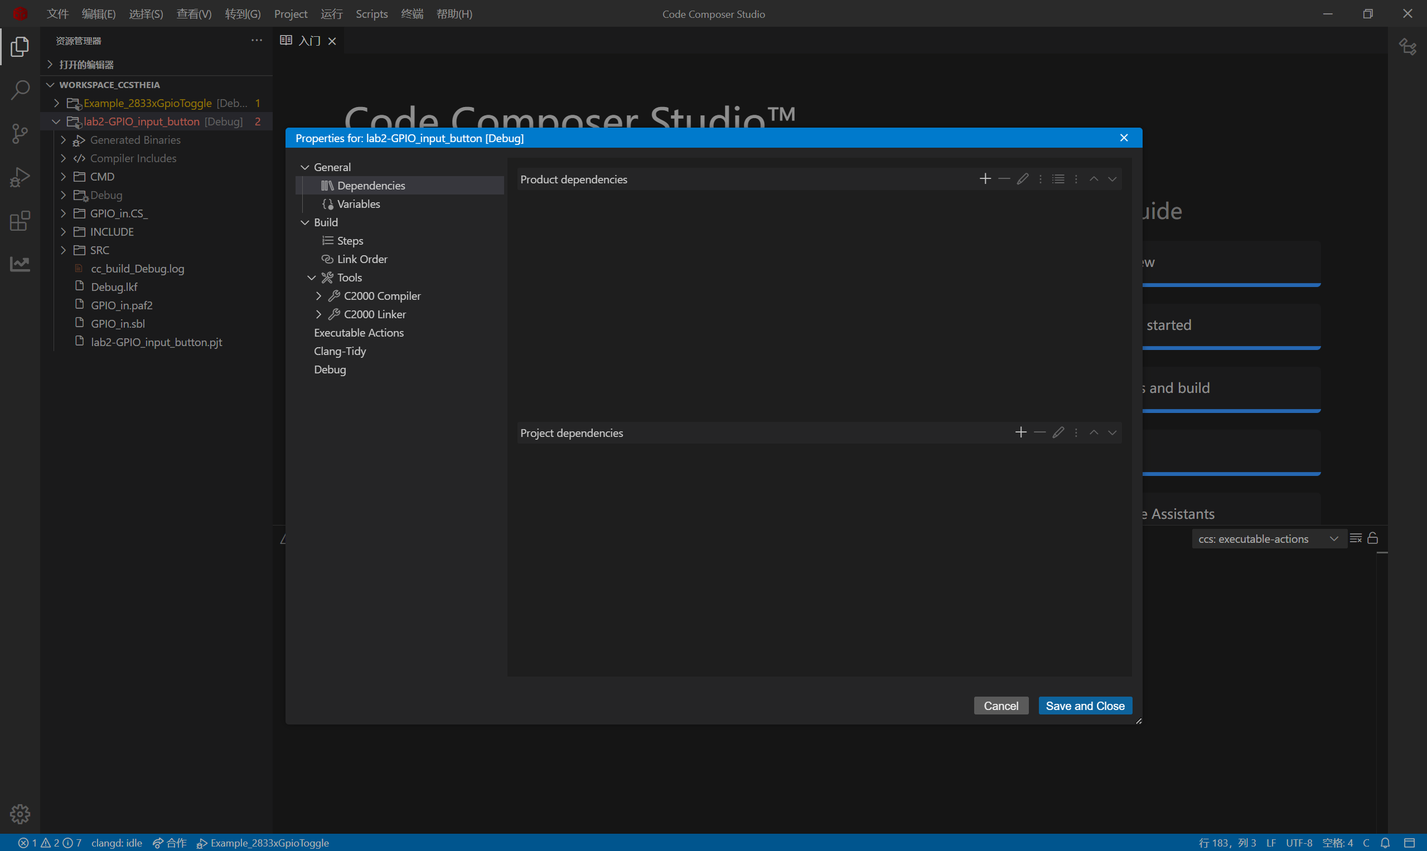Toggle the output scroll lock icon
1427x851 pixels.
[1372, 538]
